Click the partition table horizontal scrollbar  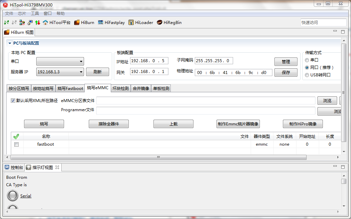click(158, 157)
